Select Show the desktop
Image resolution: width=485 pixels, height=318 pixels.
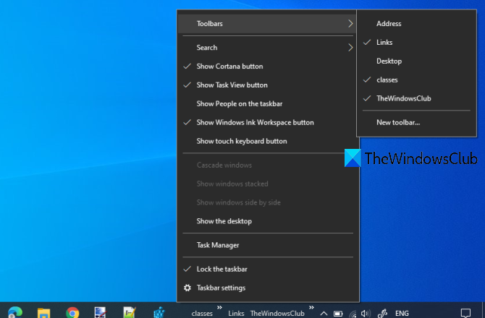pos(268,221)
